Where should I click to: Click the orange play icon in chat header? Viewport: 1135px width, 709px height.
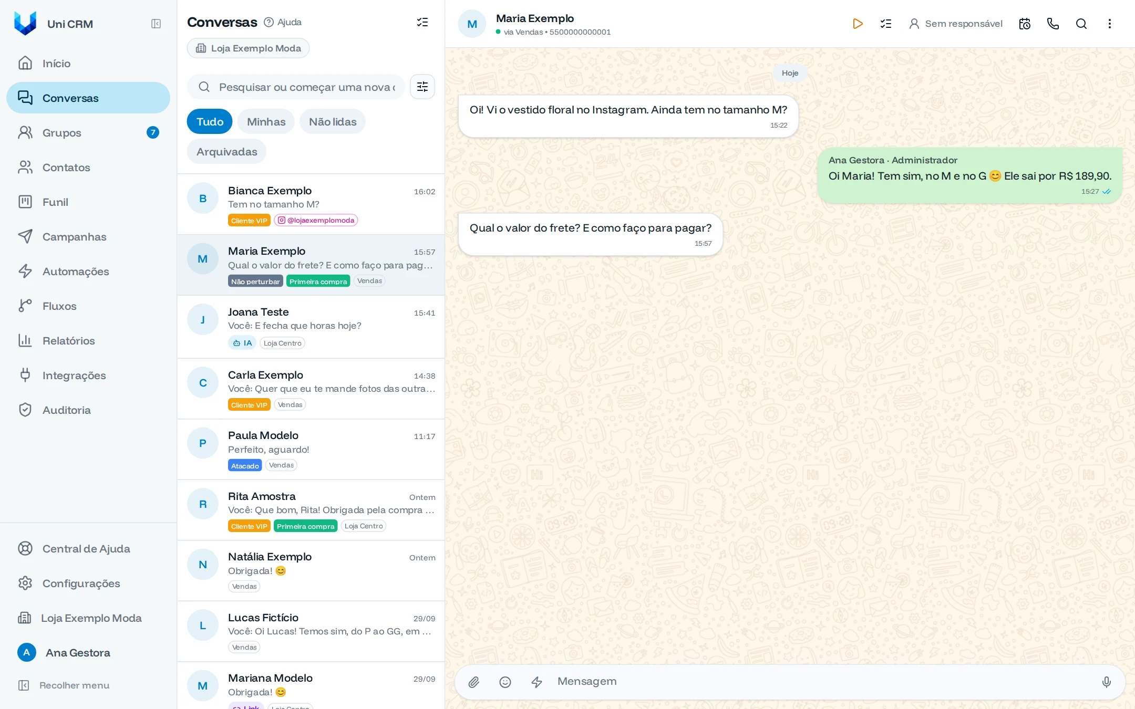pos(858,24)
